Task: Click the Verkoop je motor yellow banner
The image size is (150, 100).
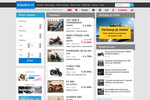Action: (115, 33)
